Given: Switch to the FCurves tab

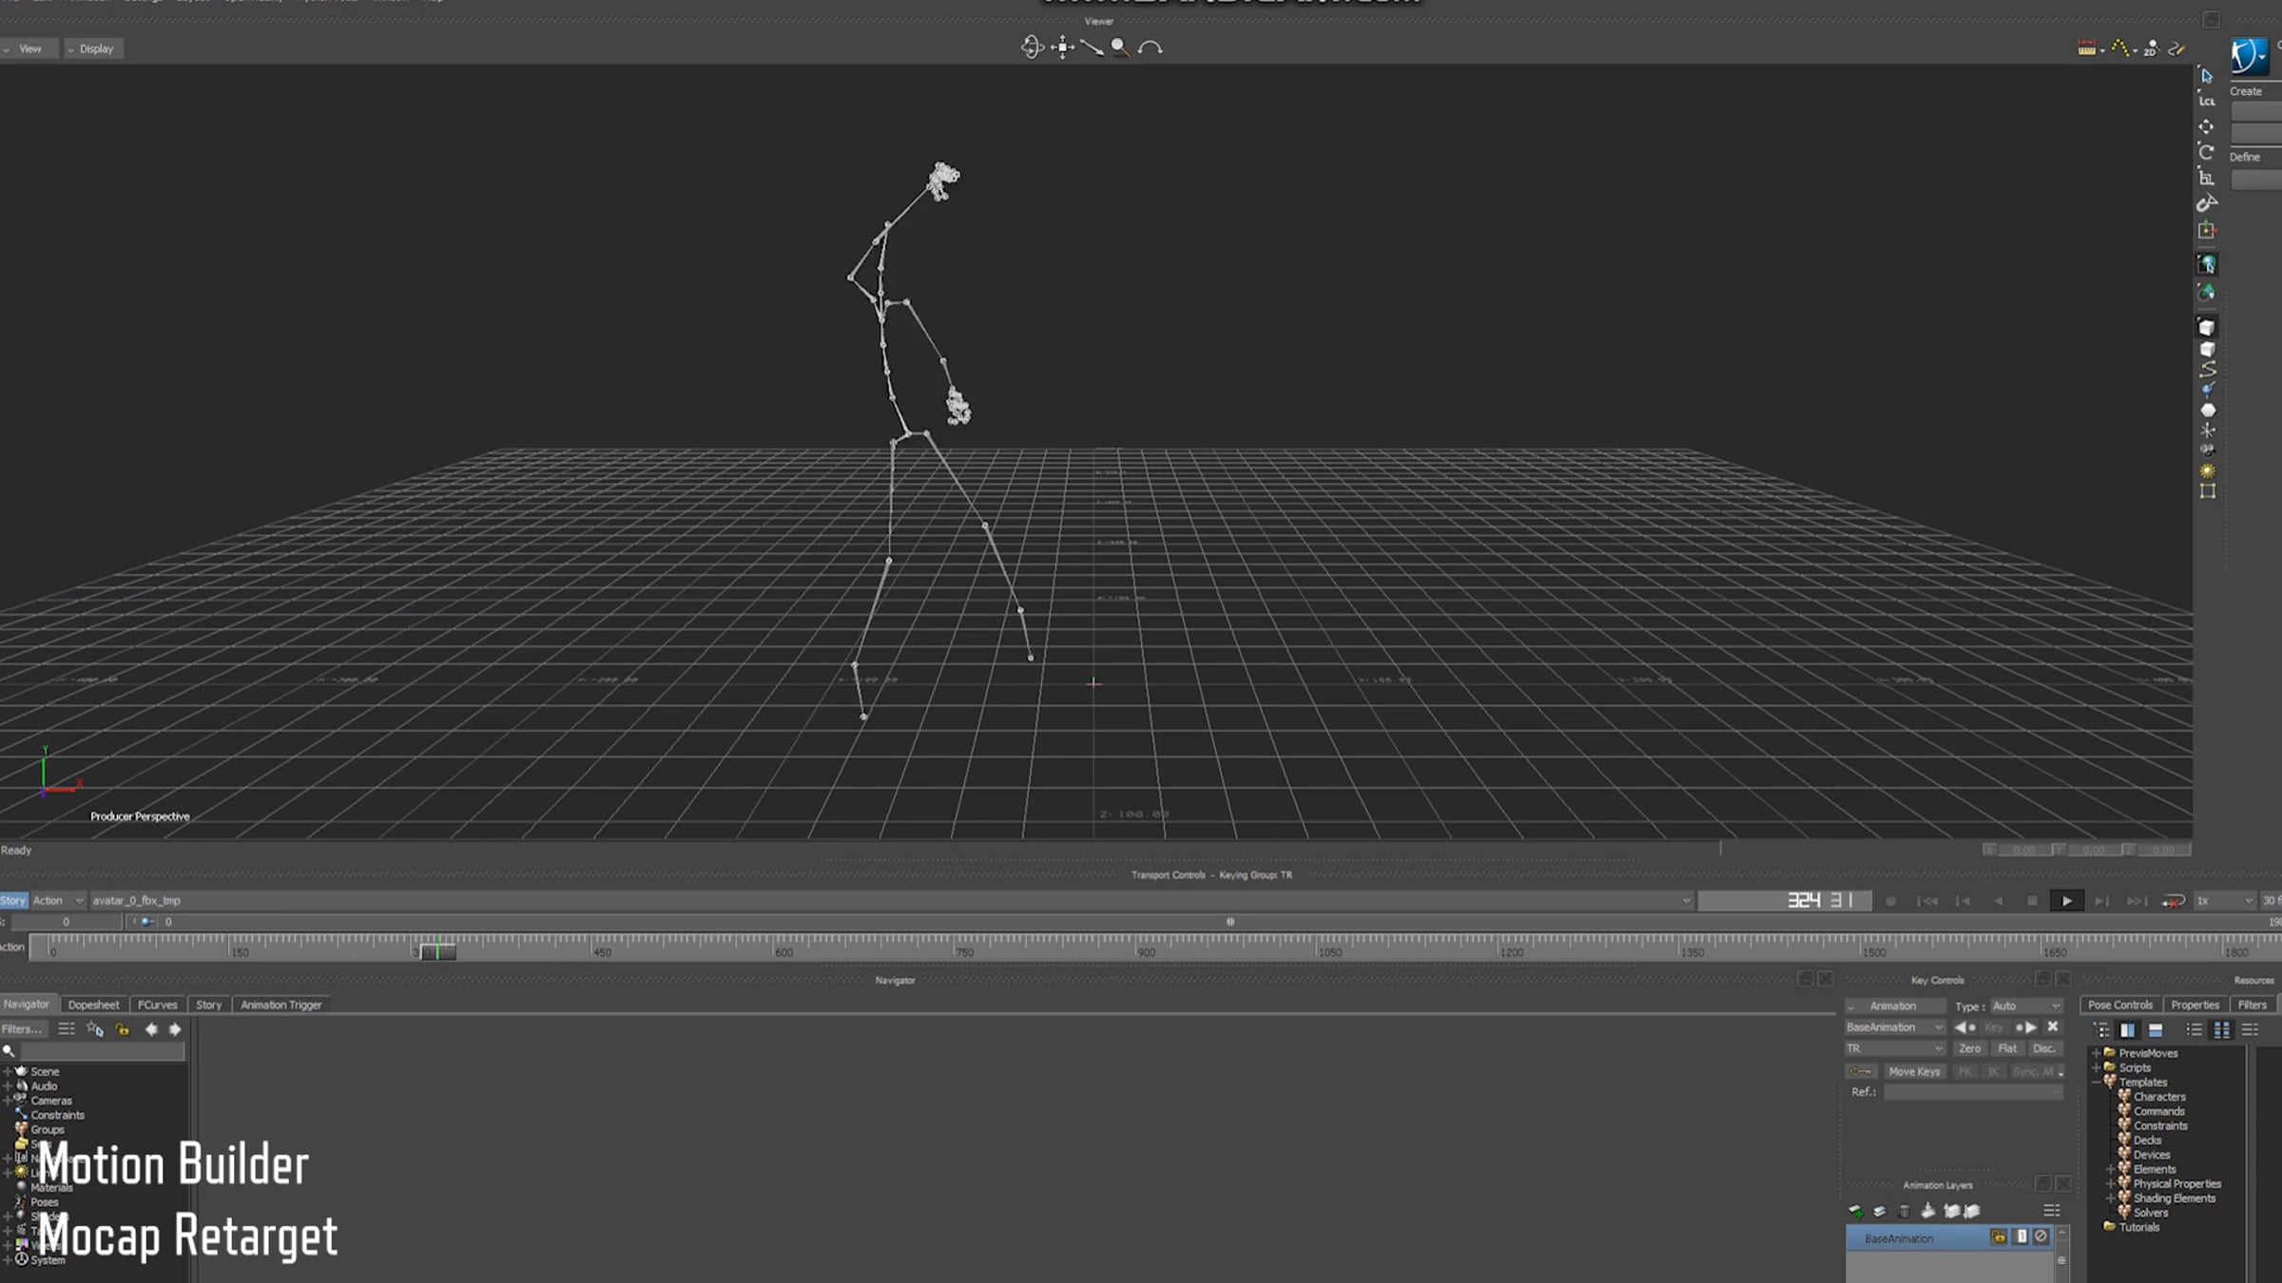Looking at the screenshot, I should (x=157, y=1005).
